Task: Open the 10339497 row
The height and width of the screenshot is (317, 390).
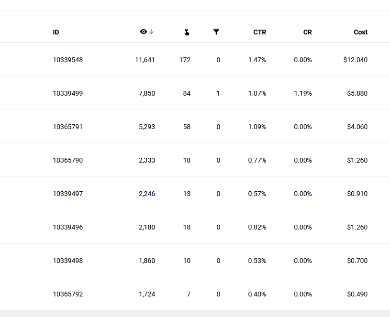Action: point(68,194)
